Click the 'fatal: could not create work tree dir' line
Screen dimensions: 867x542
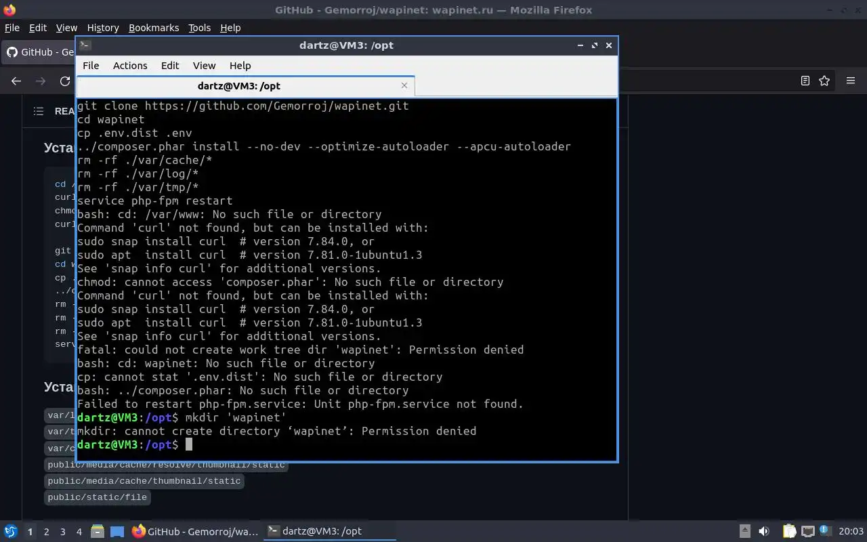click(x=301, y=350)
